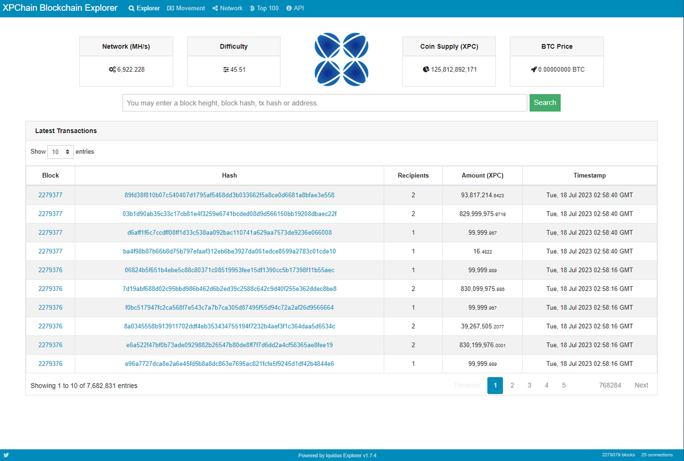Click the 25 connections footer status
Image resolution: width=684 pixels, height=461 pixels.
pyautogui.click(x=657, y=455)
